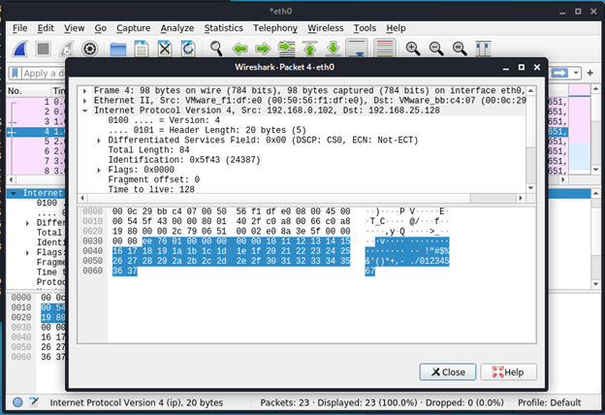Image resolution: width=605 pixels, height=415 pixels.
Task: Open the Statistics menu
Action: point(223,28)
